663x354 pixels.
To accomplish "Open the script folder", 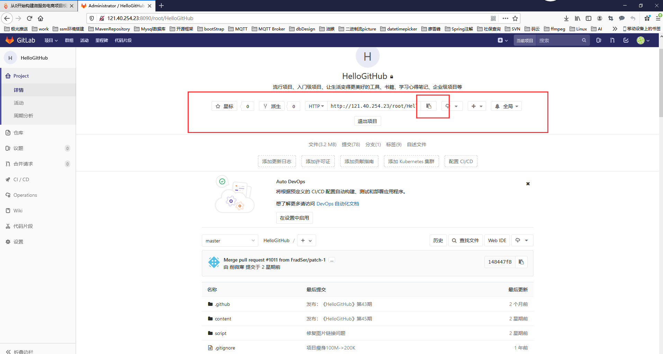I will click(221, 333).
